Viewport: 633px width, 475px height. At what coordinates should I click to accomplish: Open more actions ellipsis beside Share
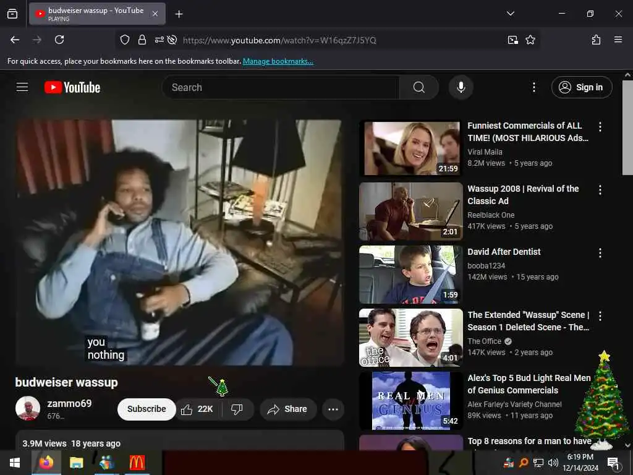[333, 409]
